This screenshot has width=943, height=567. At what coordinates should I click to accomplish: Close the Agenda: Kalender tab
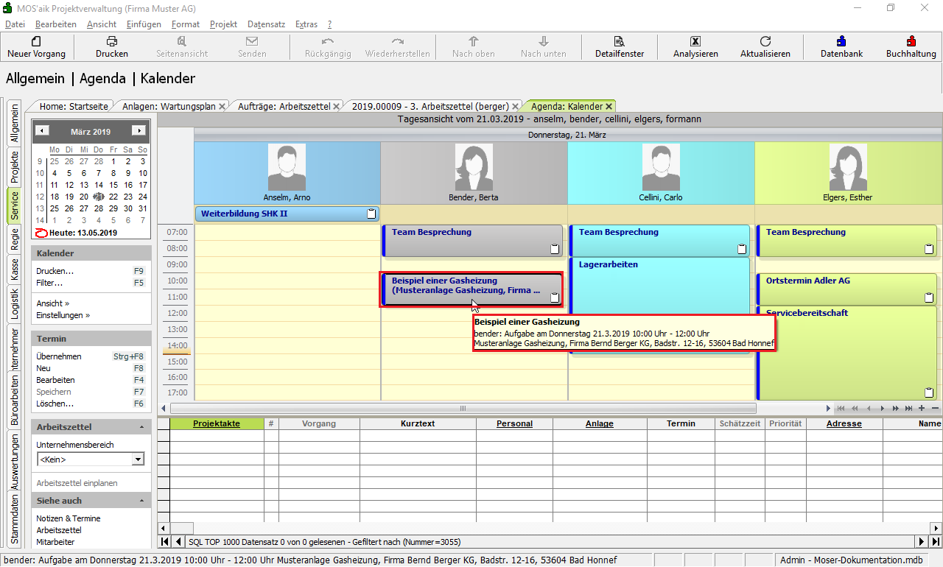(609, 107)
